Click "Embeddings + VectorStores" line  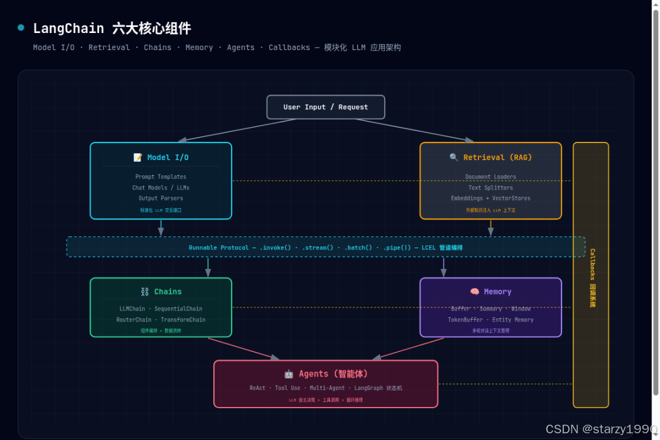point(491,199)
